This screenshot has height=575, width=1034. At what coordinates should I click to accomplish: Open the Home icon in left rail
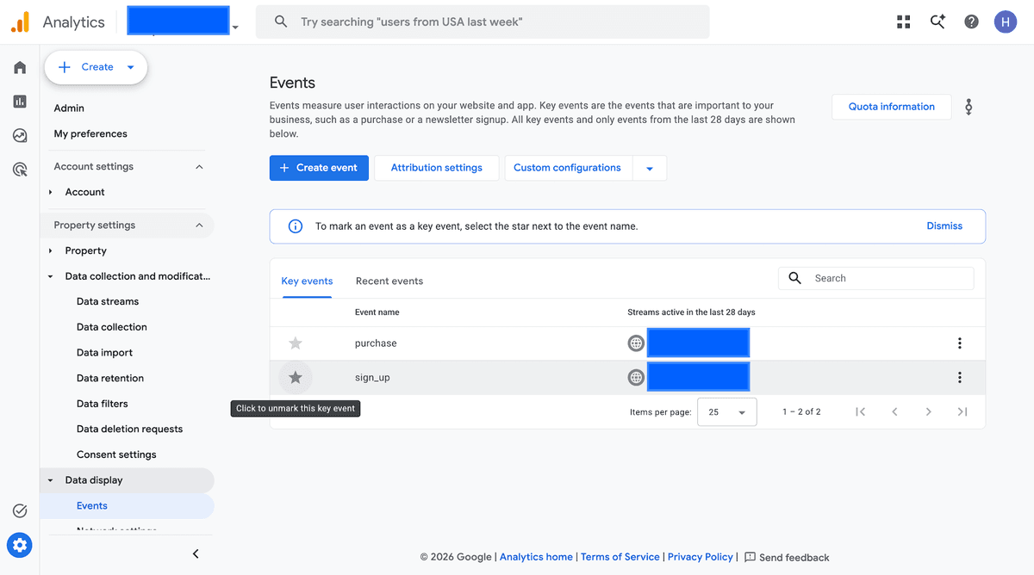tap(20, 67)
